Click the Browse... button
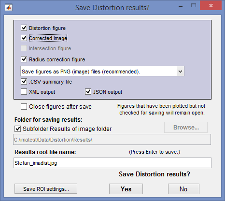This screenshot has height=201, width=225. (x=186, y=128)
